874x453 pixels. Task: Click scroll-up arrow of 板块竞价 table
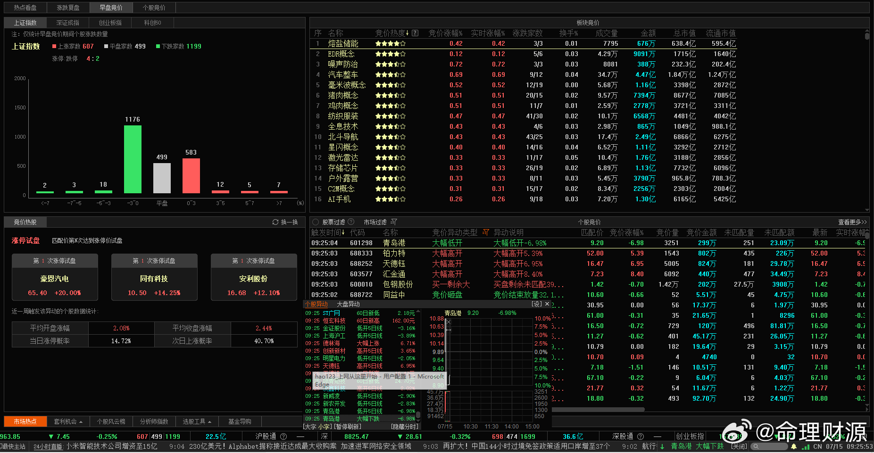pyautogui.click(x=867, y=32)
